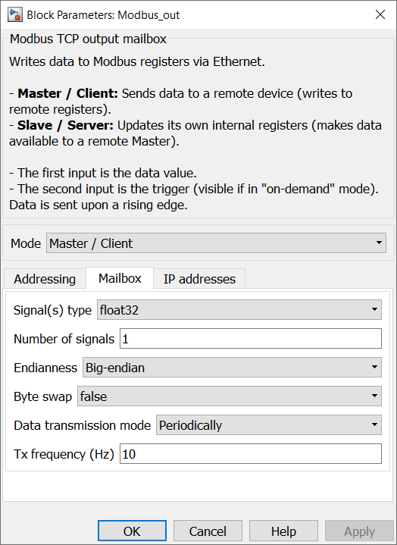
Task: Click the Apply button
Action: tap(359, 531)
